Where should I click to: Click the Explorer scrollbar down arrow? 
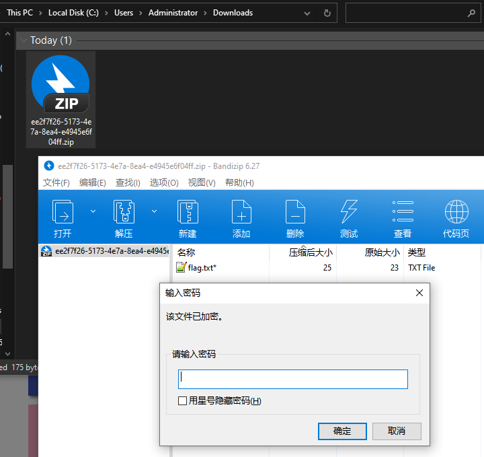pos(7,353)
